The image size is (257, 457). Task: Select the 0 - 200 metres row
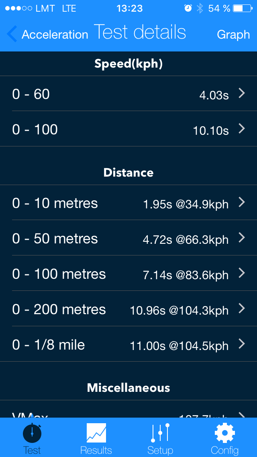pyautogui.click(x=128, y=309)
